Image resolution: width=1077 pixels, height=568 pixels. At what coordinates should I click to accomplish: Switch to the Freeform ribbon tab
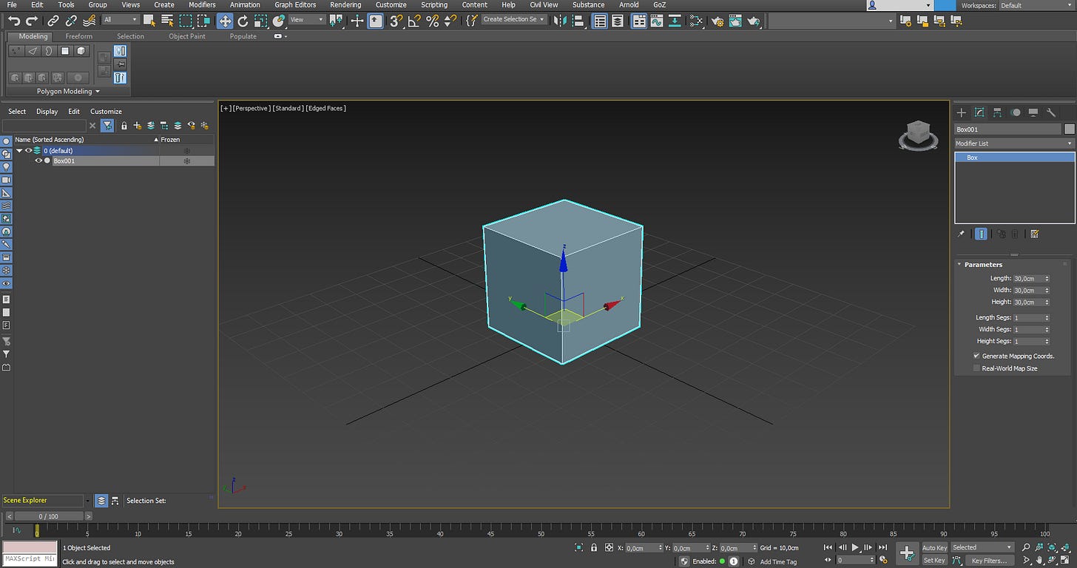point(79,36)
